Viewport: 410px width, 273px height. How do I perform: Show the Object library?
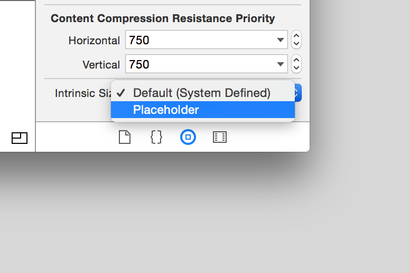(x=188, y=138)
